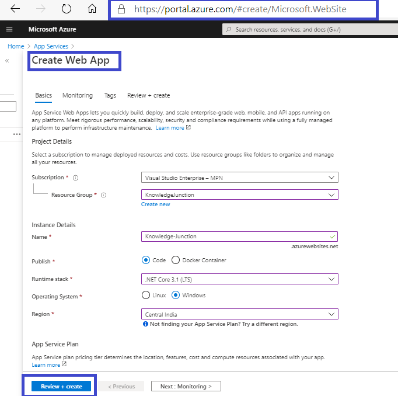Viewport: 398px width, 396px height.
Task: Navigate to App Services breadcrumb
Action: tap(51, 46)
